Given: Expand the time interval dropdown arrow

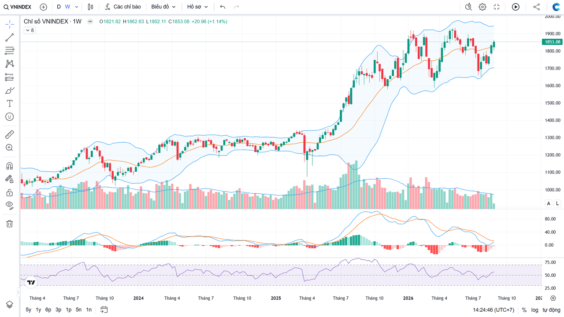Looking at the screenshot, I should [77, 7].
